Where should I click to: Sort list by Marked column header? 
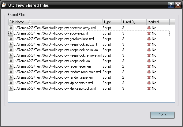(158, 22)
